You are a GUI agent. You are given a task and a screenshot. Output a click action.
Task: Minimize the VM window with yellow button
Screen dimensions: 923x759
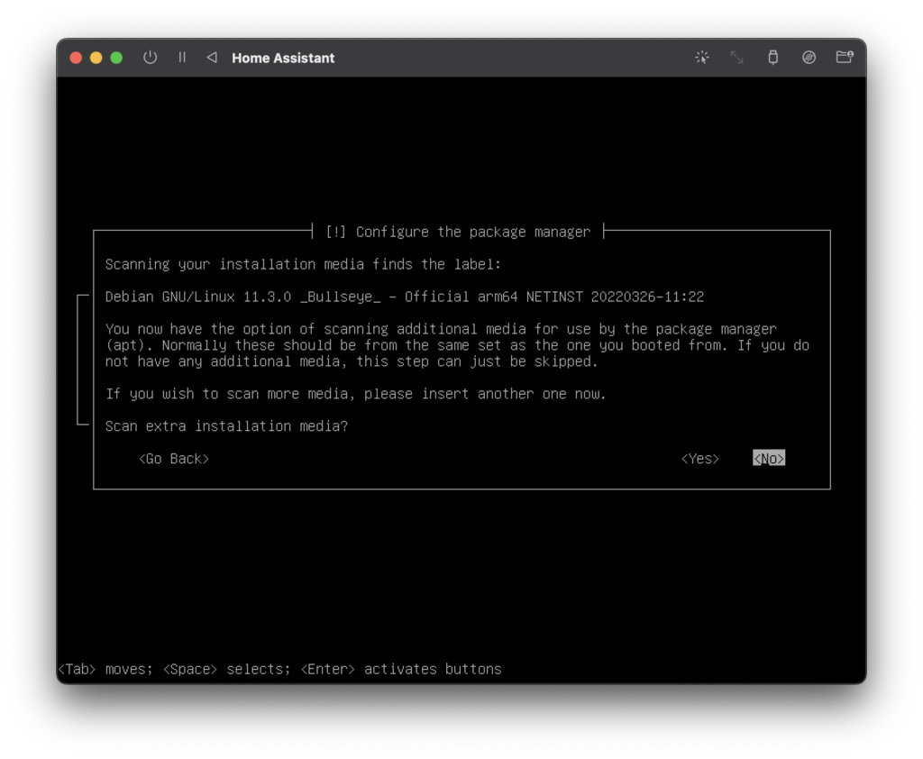click(x=96, y=58)
